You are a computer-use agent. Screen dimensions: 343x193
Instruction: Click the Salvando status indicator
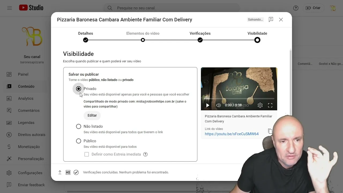pyautogui.click(x=255, y=20)
